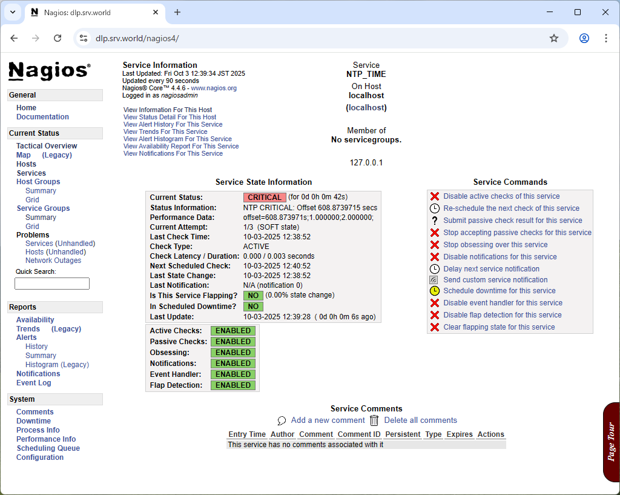This screenshot has height=495, width=620.
Task: Open Availability report
Action: (35, 320)
